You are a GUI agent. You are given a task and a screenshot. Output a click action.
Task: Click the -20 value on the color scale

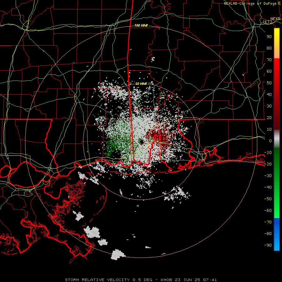[x=268, y=164]
